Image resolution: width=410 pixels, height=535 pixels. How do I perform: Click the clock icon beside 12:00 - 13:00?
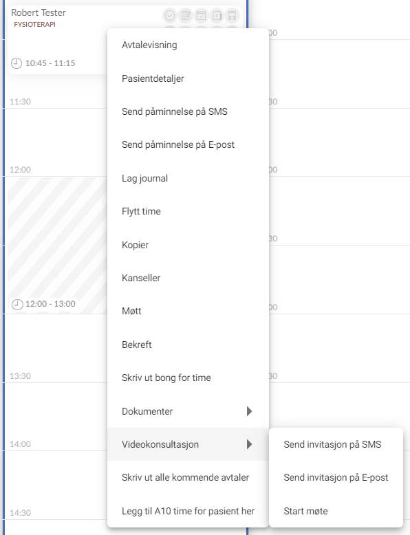click(17, 304)
